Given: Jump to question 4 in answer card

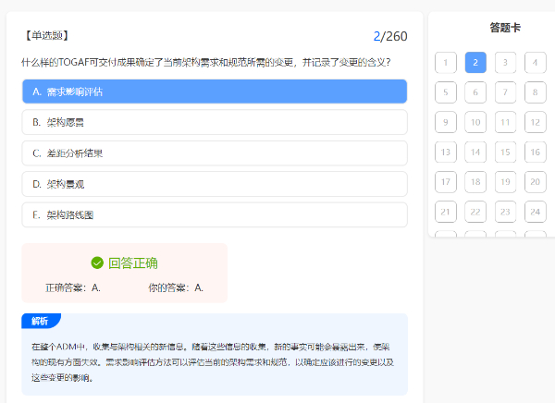Looking at the screenshot, I should [536, 63].
